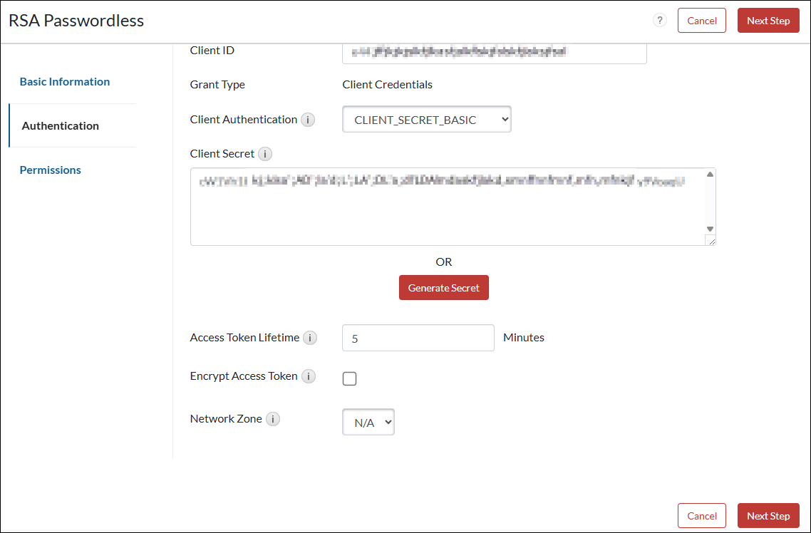811x533 pixels.
Task: Focus the Client ID input field
Action: (x=495, y=53)
